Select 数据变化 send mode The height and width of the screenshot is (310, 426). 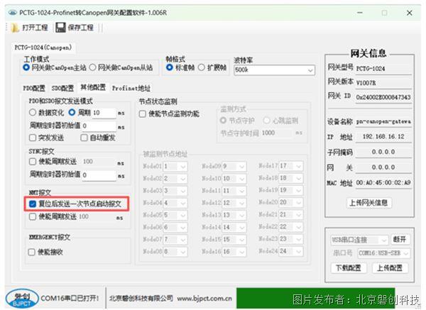[x=33, y=112]
